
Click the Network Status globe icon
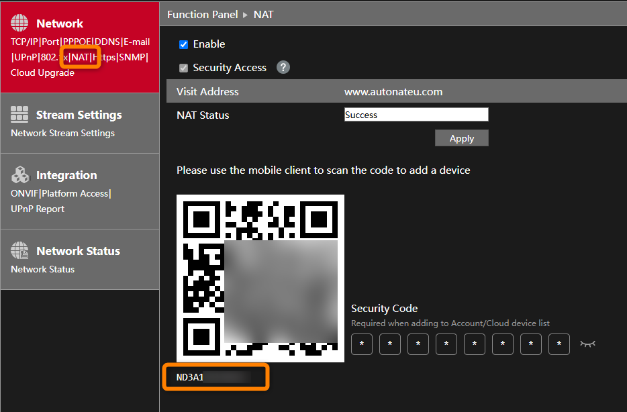pos(19,250)
